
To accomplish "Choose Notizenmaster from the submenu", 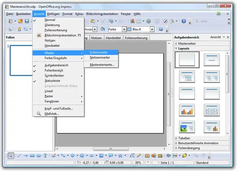I will 101,57.
